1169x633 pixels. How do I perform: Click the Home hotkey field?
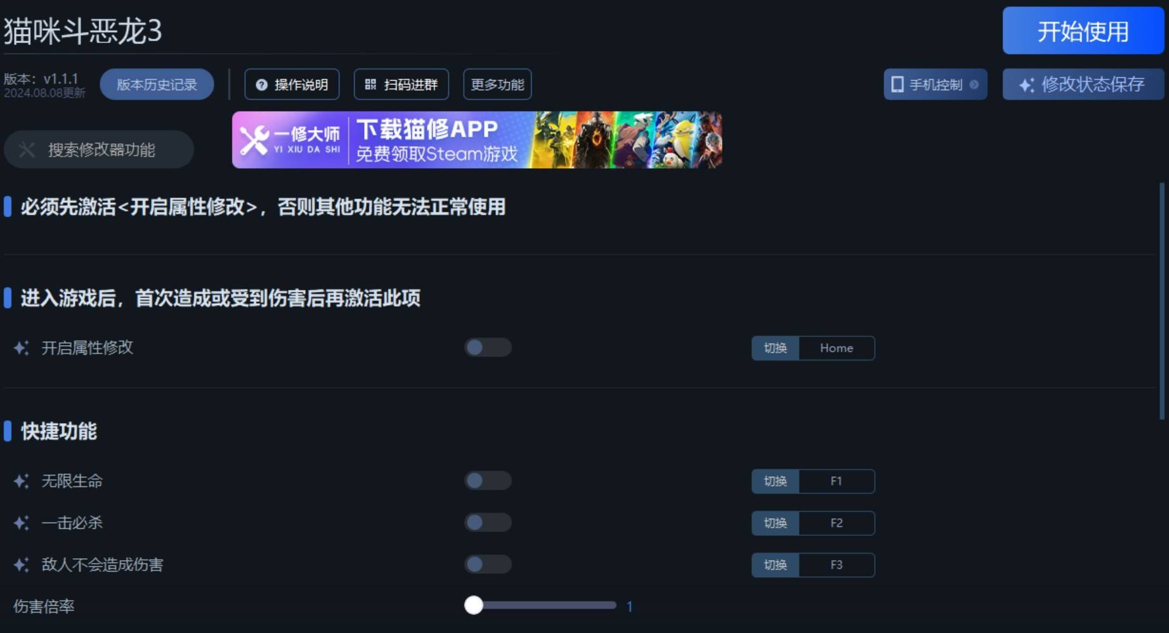point(837,348)
